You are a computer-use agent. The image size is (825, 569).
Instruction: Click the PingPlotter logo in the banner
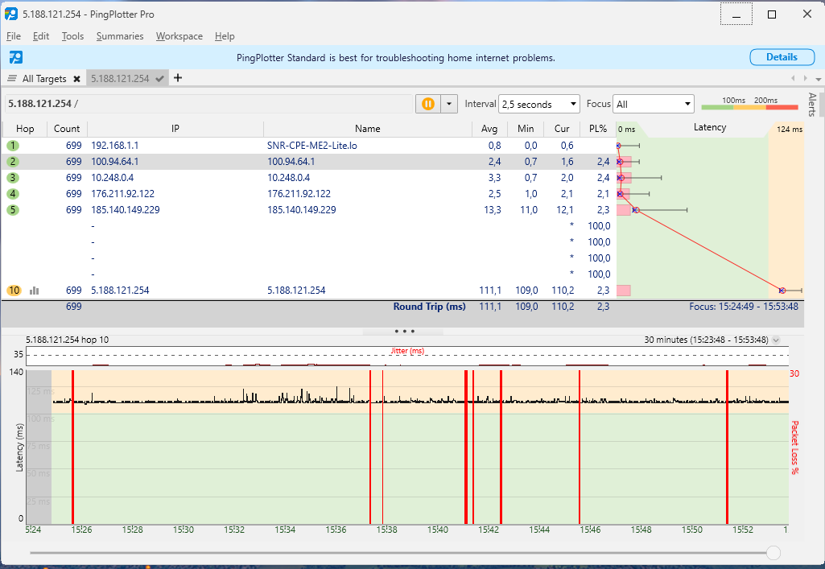pos(16,57)
